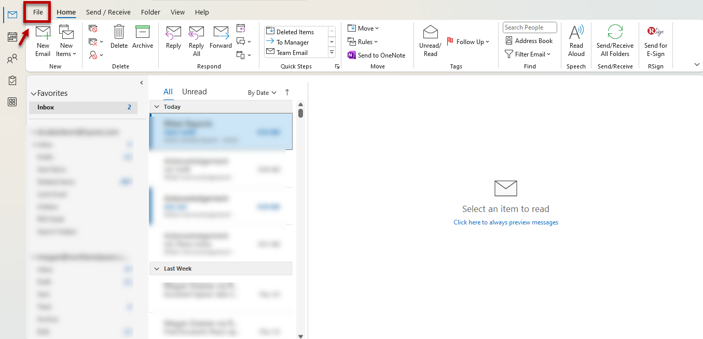Collapse the Favorites section
The height and width of the screenshot is (339, 703).
point(34,94)
